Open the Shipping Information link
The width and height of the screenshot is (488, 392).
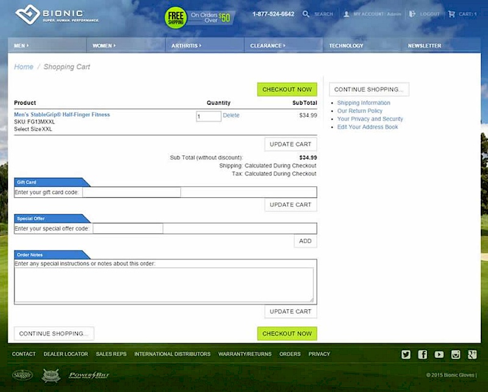tap(364, 103)
